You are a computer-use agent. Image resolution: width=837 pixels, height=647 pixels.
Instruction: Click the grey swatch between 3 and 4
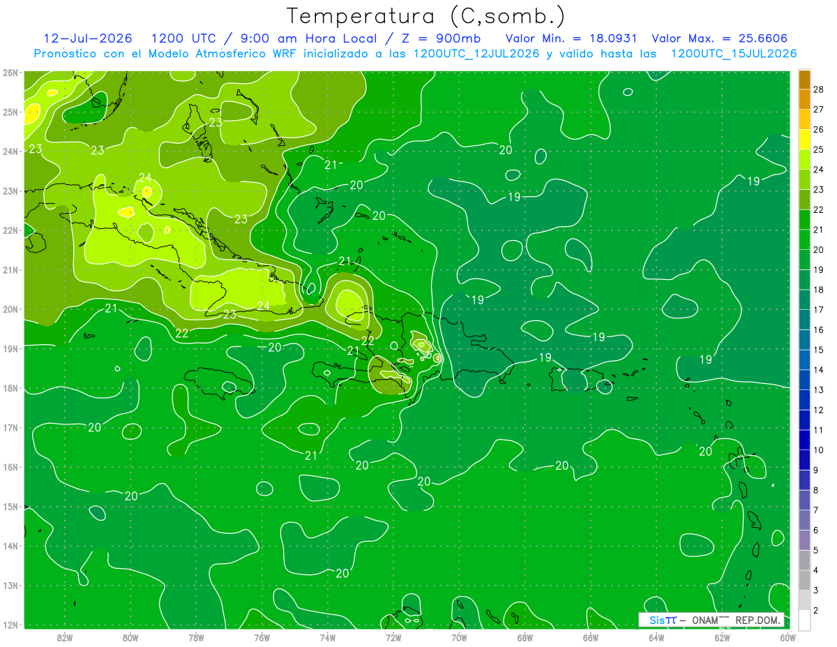(x=804, y=579)
